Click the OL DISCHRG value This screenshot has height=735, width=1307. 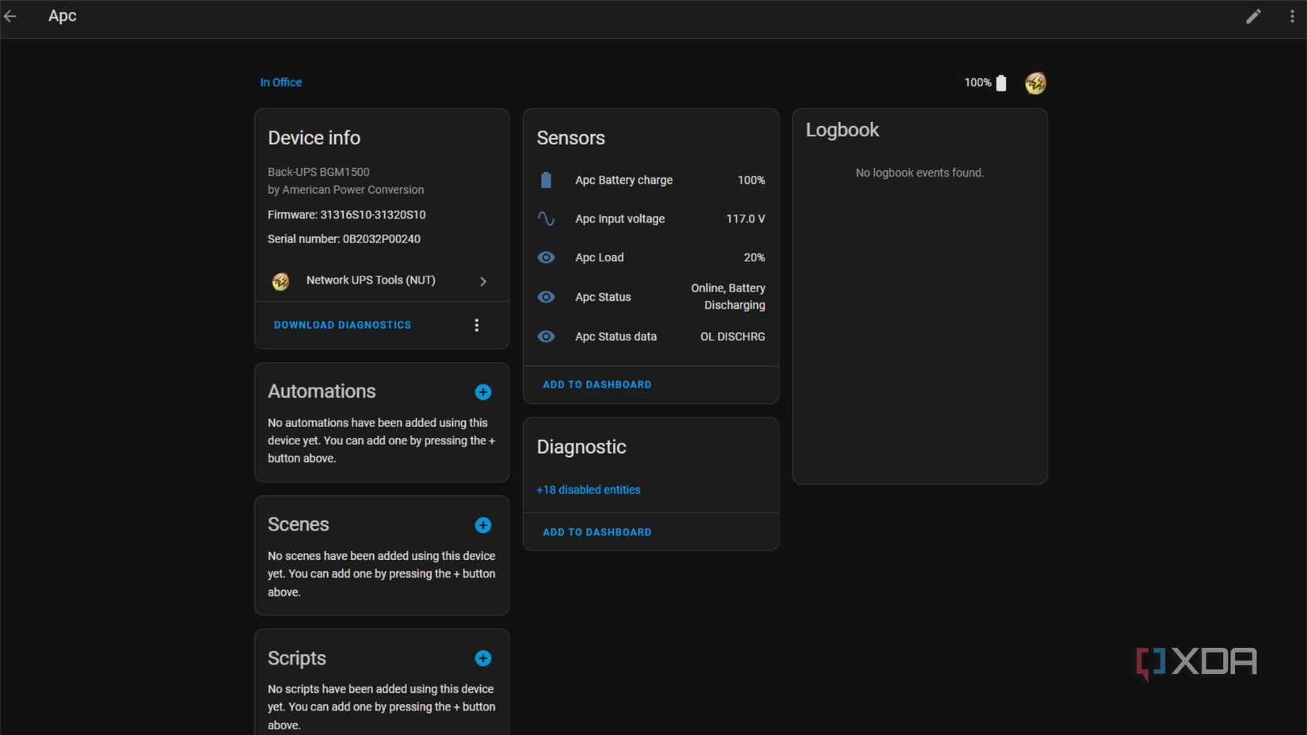(x=733, y=337)
